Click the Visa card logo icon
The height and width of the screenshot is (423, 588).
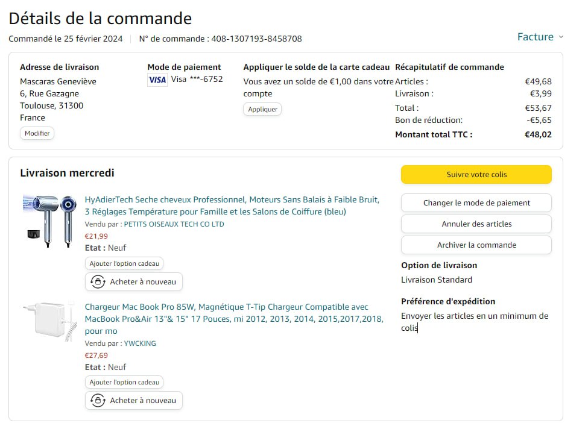(157, 80)
